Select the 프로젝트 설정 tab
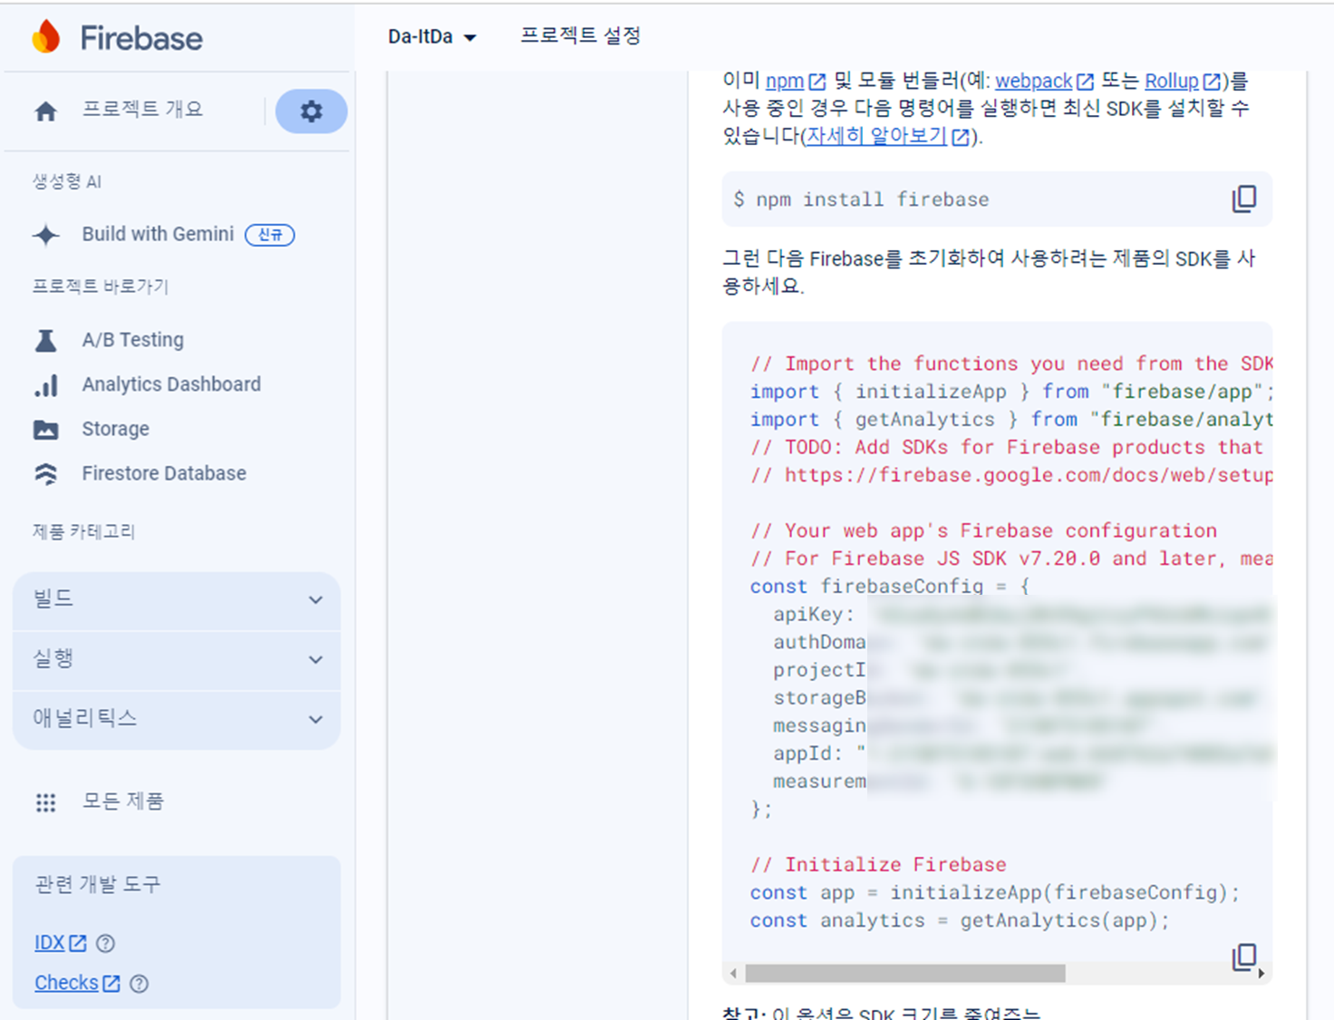 point(580,36)
